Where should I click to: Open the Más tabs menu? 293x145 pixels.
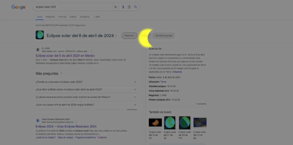(97, 17)
